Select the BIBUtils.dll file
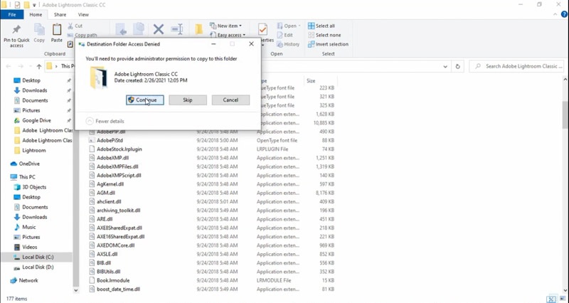 tap(109, 272)
